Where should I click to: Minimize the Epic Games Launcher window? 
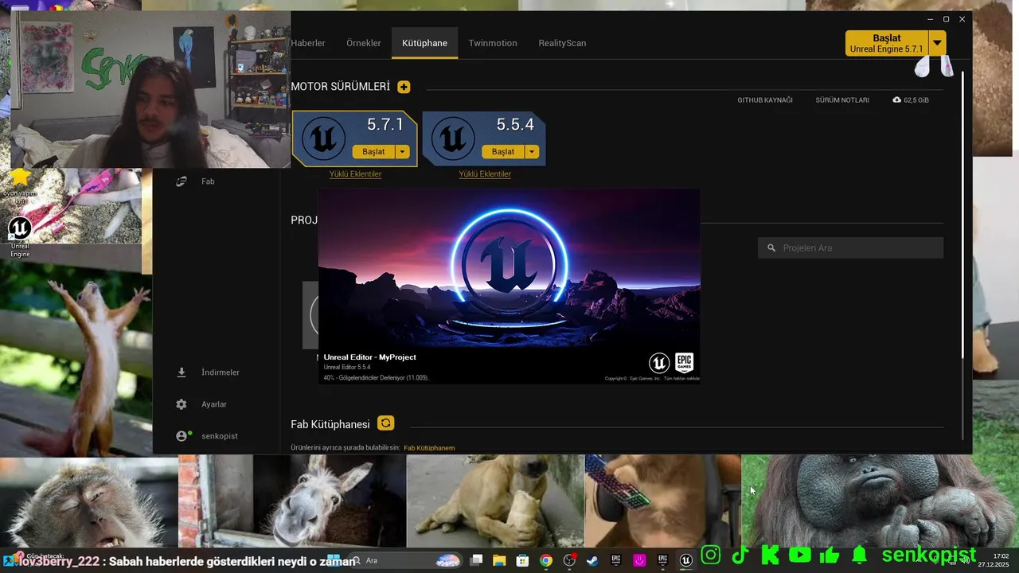click(931, 19)
